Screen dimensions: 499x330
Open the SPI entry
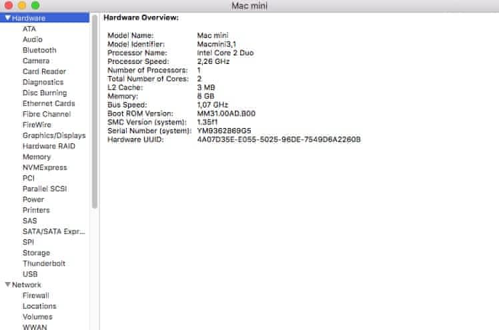(28, 242)
